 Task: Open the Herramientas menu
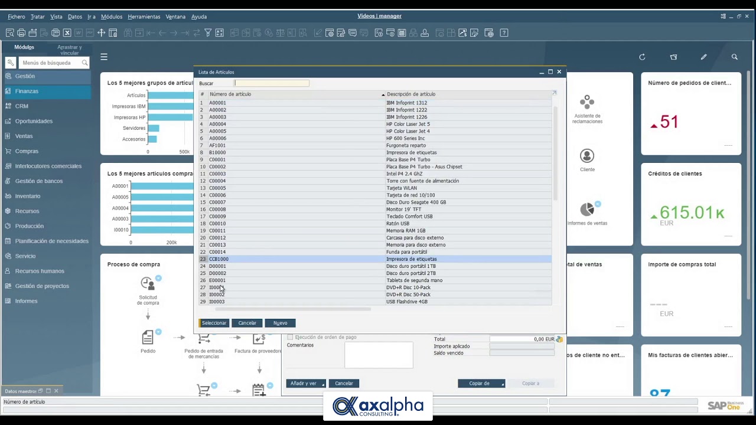(144, 17)
